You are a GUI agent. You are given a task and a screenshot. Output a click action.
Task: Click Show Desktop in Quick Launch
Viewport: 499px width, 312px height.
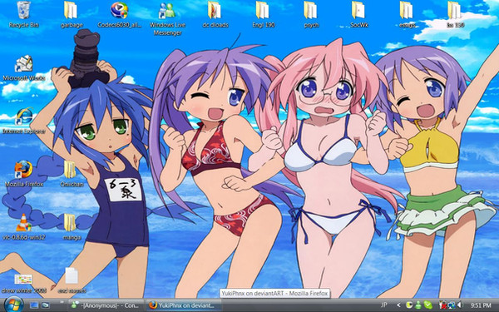(x=34, y=305)
